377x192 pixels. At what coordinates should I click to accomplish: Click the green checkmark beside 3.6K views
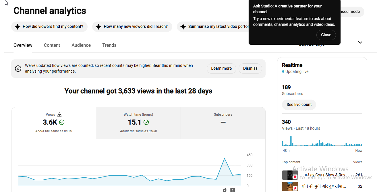62,122
